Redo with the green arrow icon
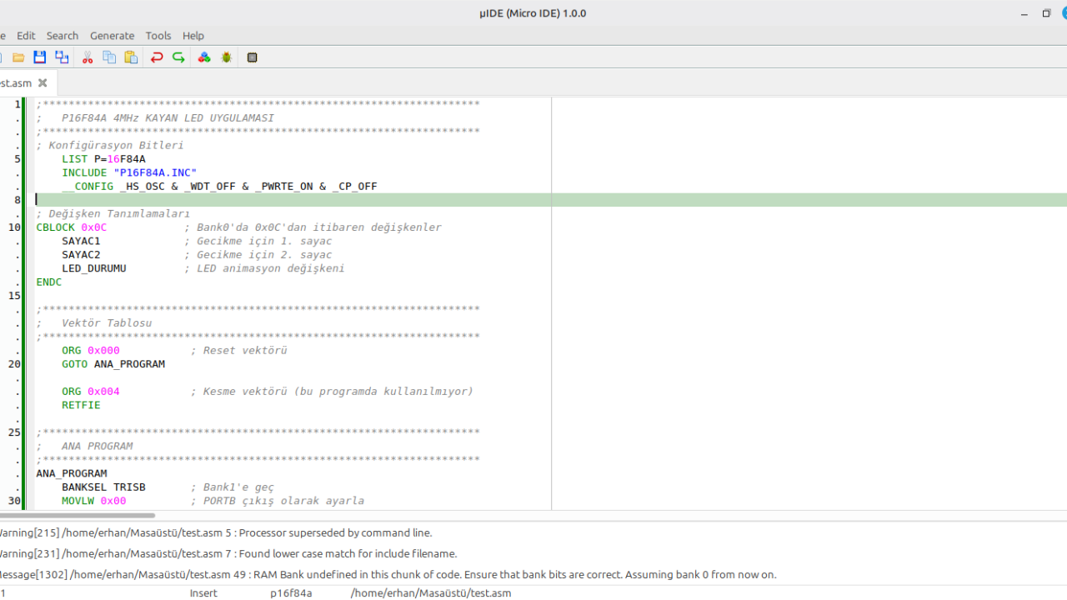 click(178, 57)
